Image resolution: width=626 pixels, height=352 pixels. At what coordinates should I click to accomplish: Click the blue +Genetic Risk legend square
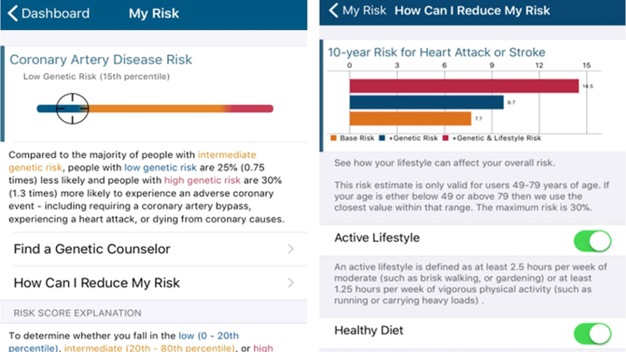(x=382, y=138)
